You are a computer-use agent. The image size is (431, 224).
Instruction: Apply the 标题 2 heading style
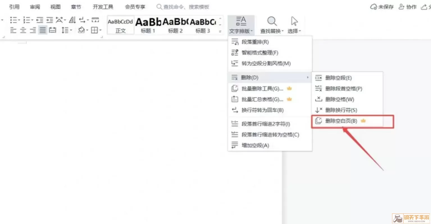coord(175,25)
